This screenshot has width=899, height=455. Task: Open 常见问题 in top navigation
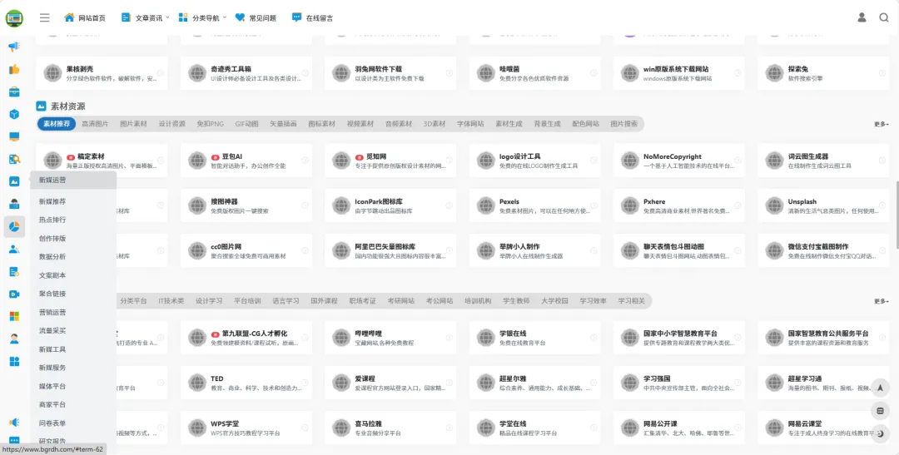pyautogui.click(x=256, y=17)
